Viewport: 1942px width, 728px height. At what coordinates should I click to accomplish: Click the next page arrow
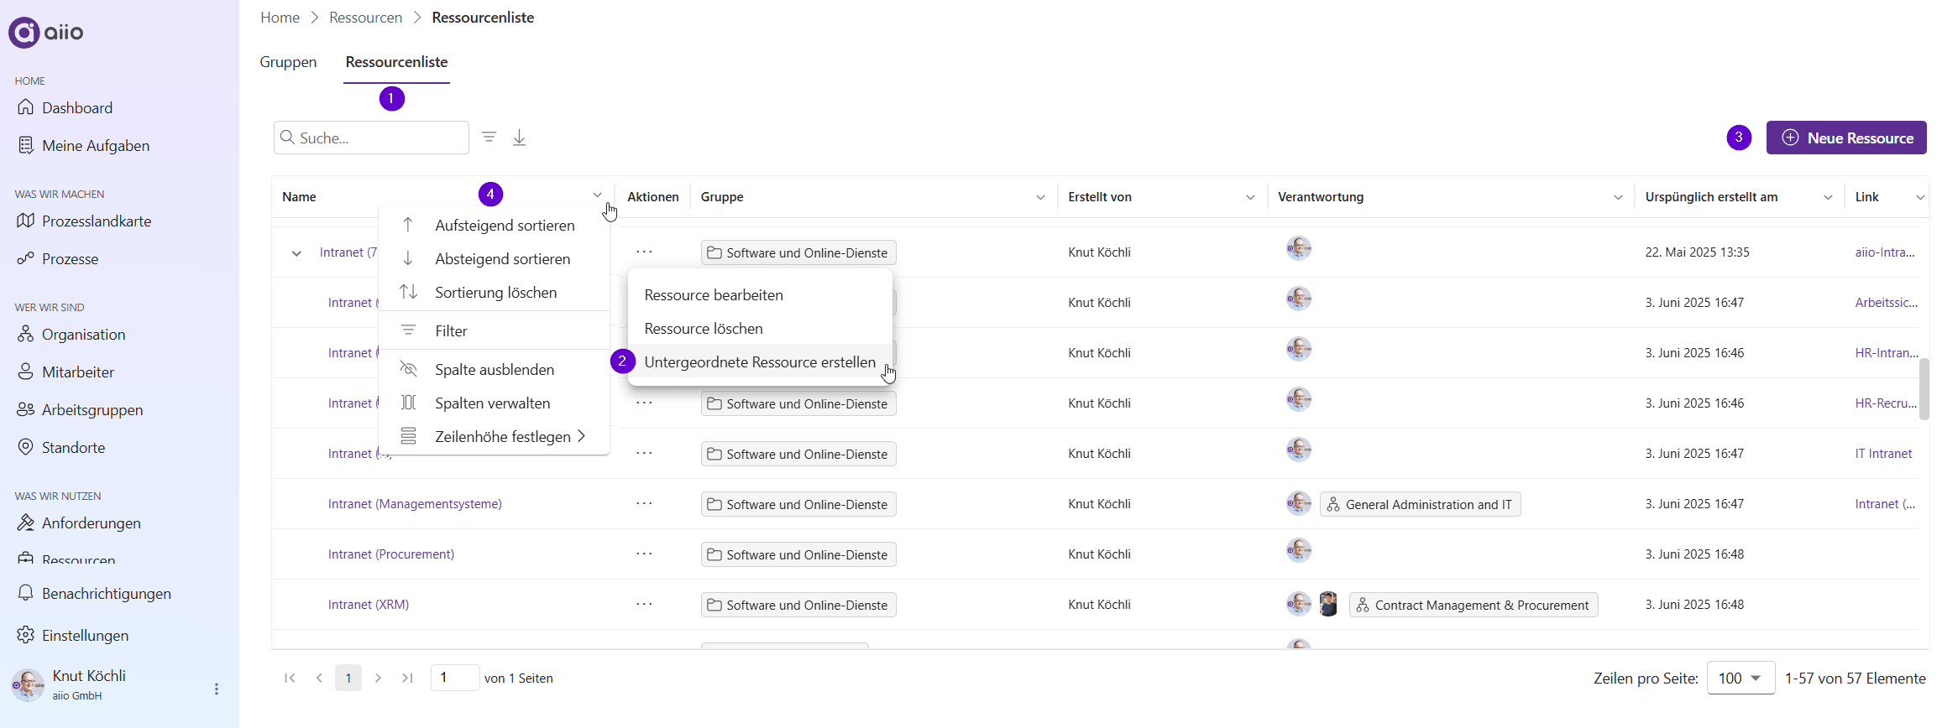click(378, 678)
